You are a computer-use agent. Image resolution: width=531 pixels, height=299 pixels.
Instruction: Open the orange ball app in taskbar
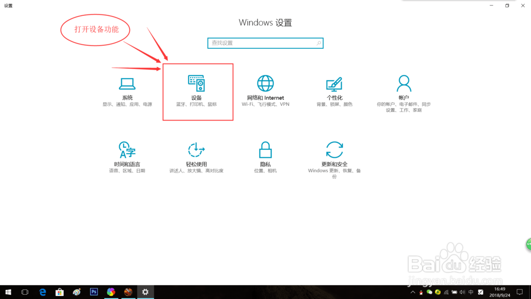coord(129,292)
